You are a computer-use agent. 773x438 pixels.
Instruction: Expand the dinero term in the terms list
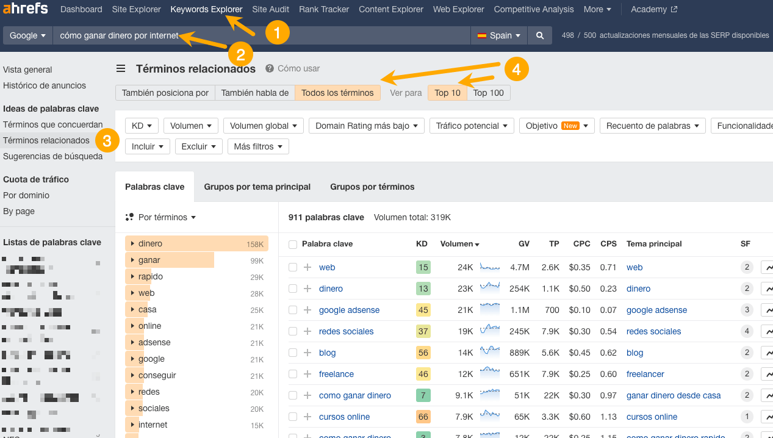point(132,243)
